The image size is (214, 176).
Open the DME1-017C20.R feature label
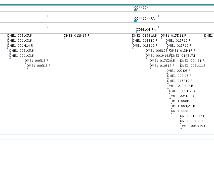[x=162, y=61]
